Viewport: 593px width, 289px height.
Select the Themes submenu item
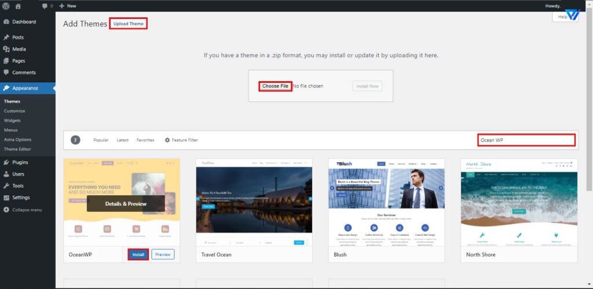tap(12, 101)
